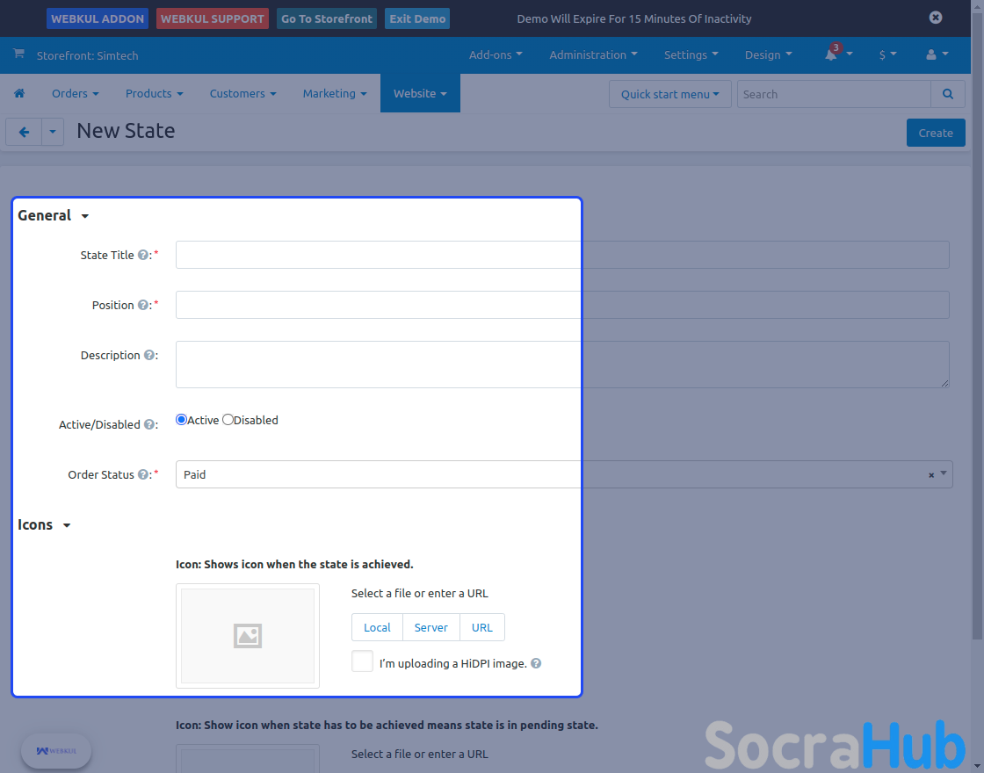Open the Administration dropdown menu
The image size is (984, 773).
pyautogui.click(x=593, y=54)
